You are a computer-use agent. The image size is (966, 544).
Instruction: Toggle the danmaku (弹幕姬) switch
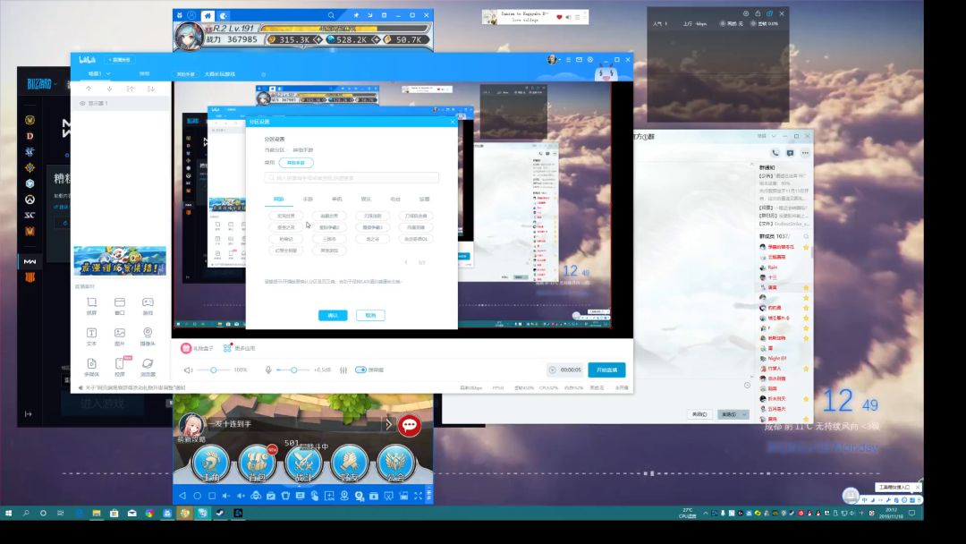click(x=361, y=370)
